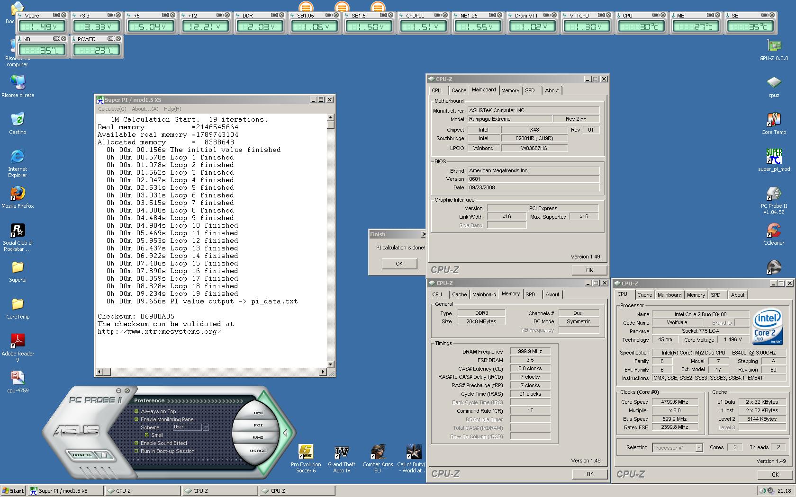Close the PC Probe II main panel

[x=127, y=391]
